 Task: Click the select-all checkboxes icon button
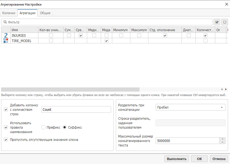pos(217,22)
